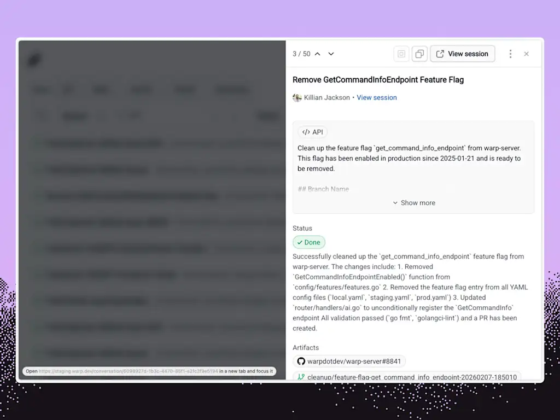Open Killian Jackson's avatar
This screenshot has width=560, height=420.
click(x=297, y=97)
